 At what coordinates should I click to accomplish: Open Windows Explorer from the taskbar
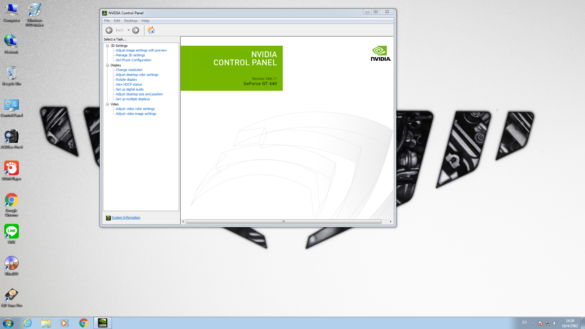click(x=46, y=323)
